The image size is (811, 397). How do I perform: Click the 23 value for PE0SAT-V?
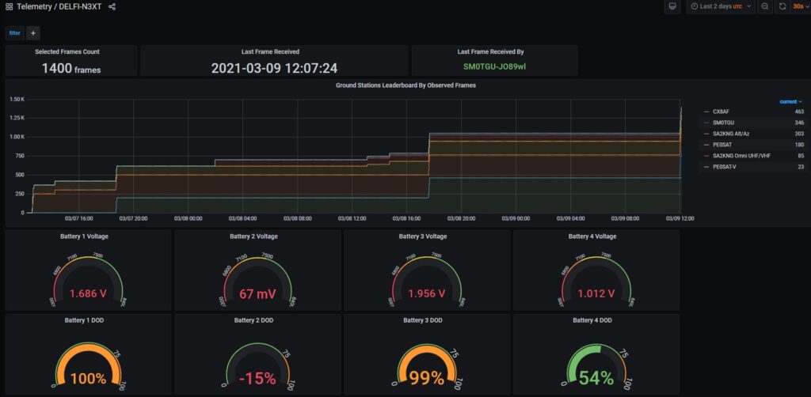[801, 167]
